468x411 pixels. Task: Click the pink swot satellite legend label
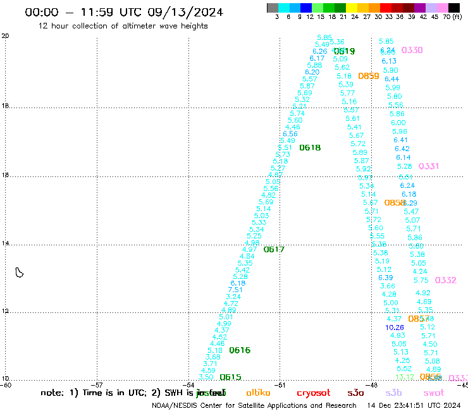(x=433, y=393)
